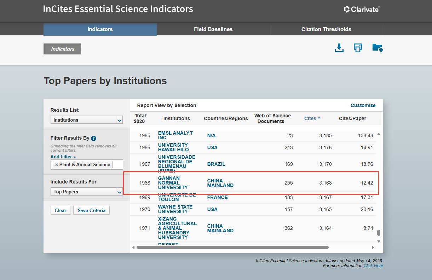Screen dimensions: 432x280
Task: Click the horizontal scroll left arrow
Action: tap(133, 247)
